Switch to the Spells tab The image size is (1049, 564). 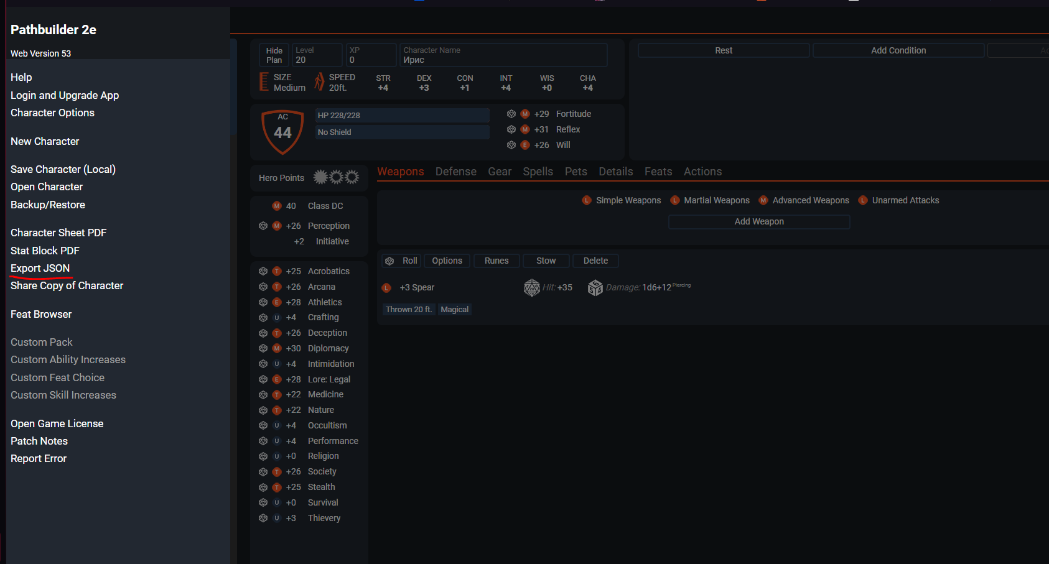coord(538,172)
